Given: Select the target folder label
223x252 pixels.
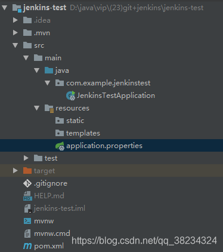Looking at the screenshot, I should pyautogui.click(x=45, y=171).
